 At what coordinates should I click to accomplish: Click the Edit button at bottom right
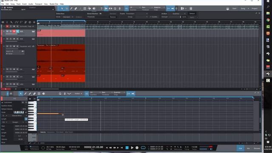point(241,148)
